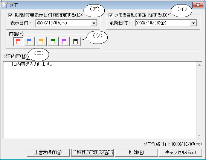Select the blue sticky note icon
Image resolution: width=206 pixels, height=160 pixels.
point(29,42)
